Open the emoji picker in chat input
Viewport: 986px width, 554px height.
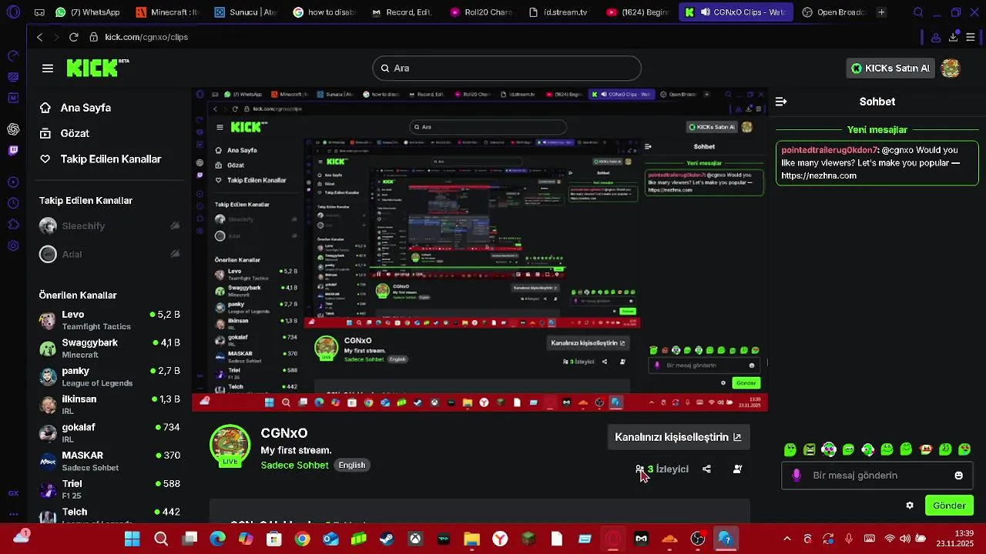[959, 476]
